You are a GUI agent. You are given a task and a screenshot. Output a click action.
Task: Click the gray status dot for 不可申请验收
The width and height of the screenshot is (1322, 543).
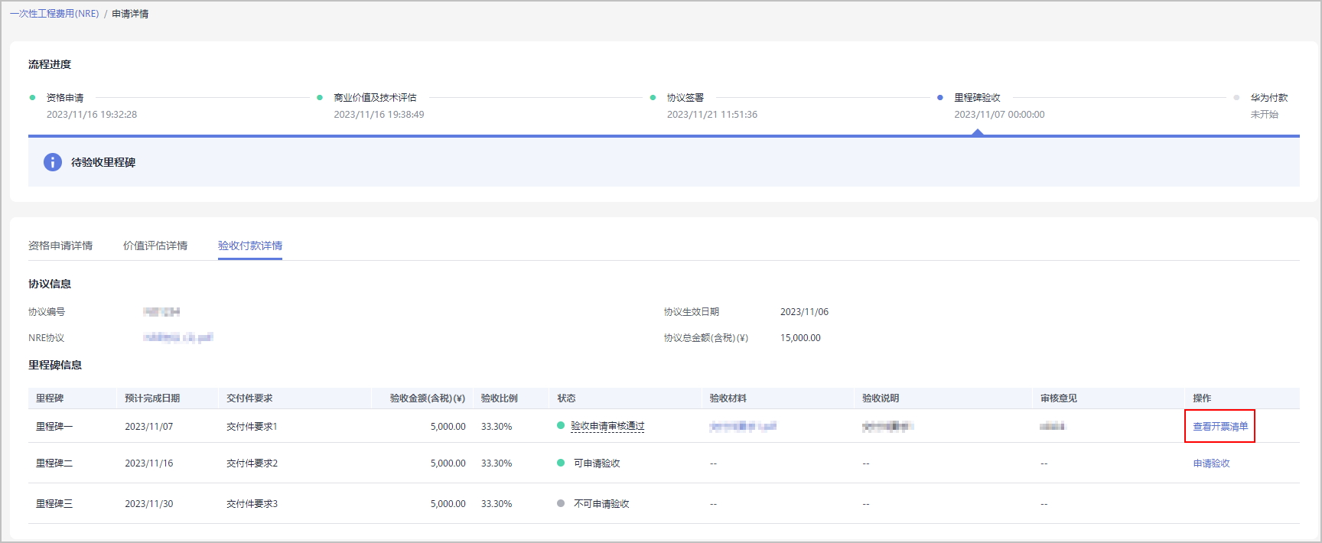[x=561, y=503]
